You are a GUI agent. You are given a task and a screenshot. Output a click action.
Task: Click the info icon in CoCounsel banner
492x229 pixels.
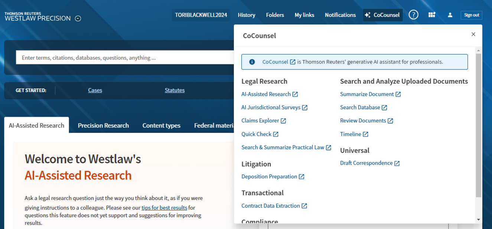[x=252, y=62]
